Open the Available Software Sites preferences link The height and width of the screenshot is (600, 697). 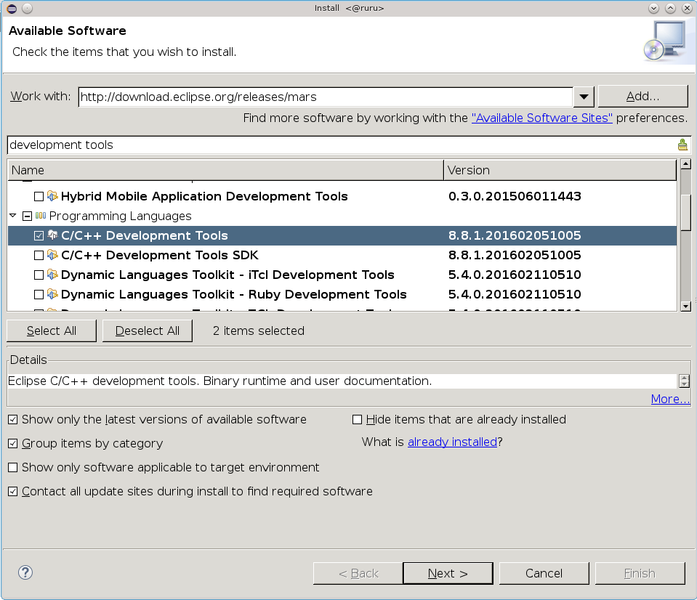[x=541, y=118]
